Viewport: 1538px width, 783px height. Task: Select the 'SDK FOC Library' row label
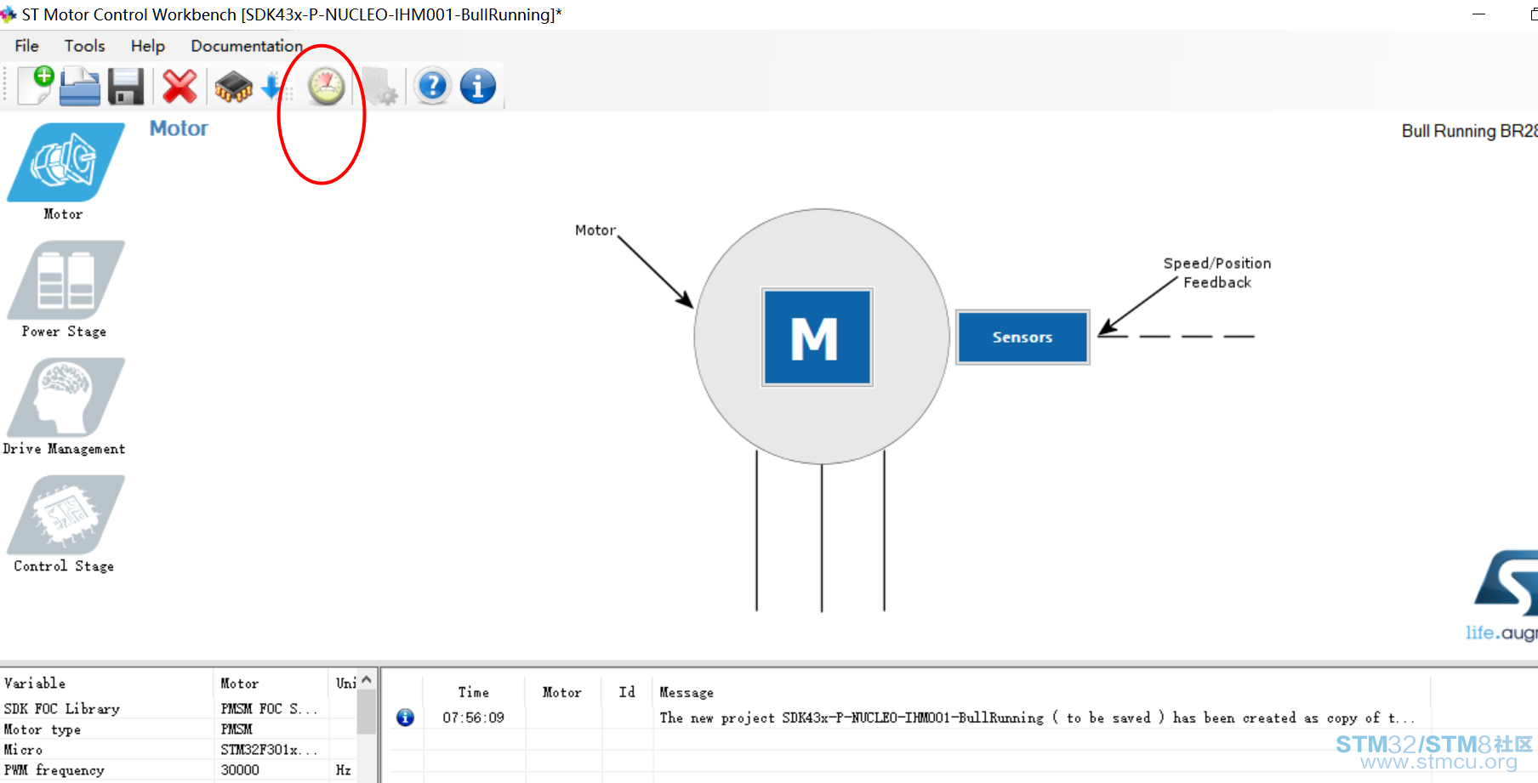point(62,709)
